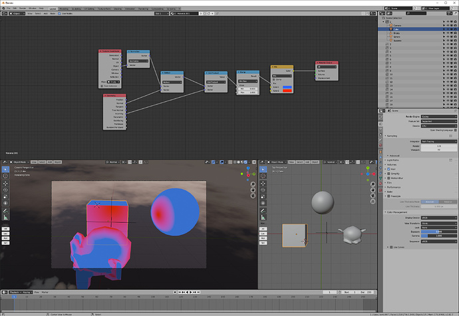Switch to the Animation workspace tab
Screen dimensions: 459x316
[x=130, y=9]
